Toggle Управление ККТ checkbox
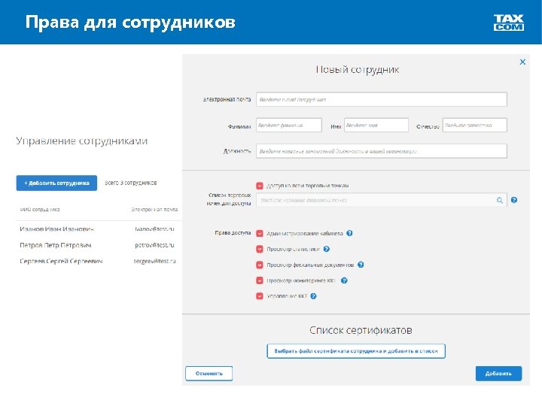Screen dimensions: 542x406 click(x=260, y=296)
